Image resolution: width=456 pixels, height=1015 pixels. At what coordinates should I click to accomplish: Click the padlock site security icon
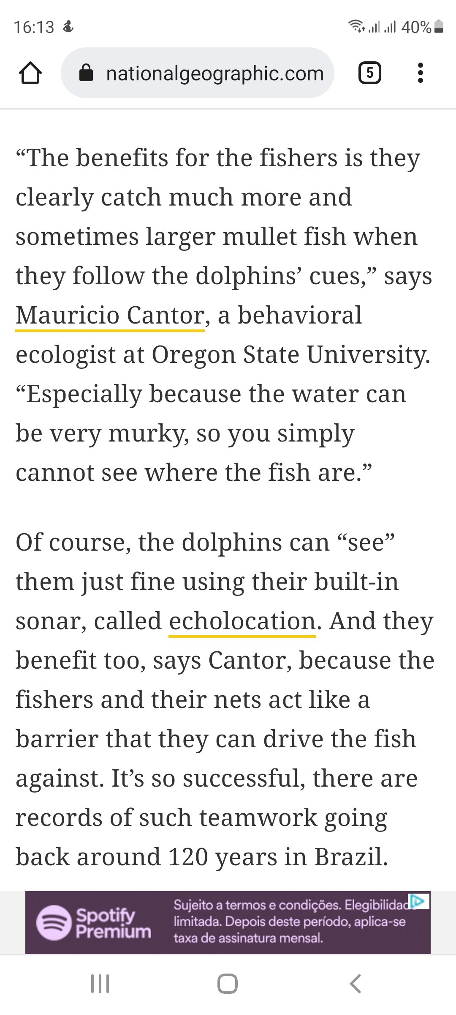pos(86,73)
